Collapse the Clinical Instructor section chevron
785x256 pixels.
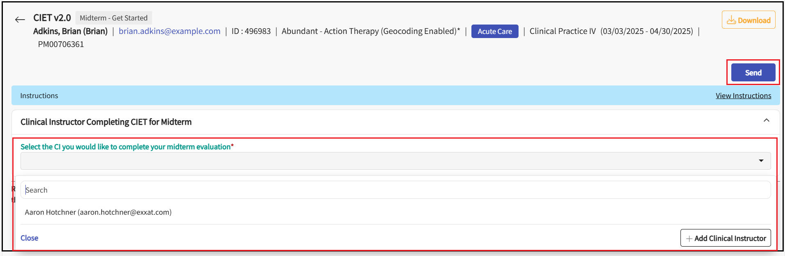(x=766, y=121)
